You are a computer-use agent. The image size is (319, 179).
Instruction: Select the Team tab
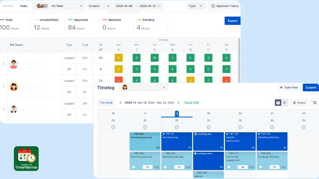coord(23,6)
